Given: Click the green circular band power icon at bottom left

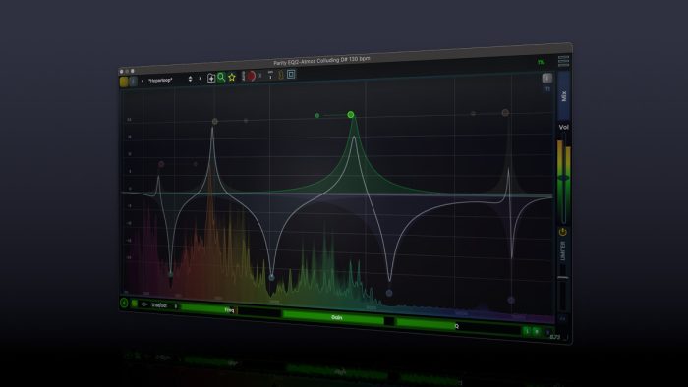Looking at the screenshot, I should pyautogui.click(x=124, y=303).
